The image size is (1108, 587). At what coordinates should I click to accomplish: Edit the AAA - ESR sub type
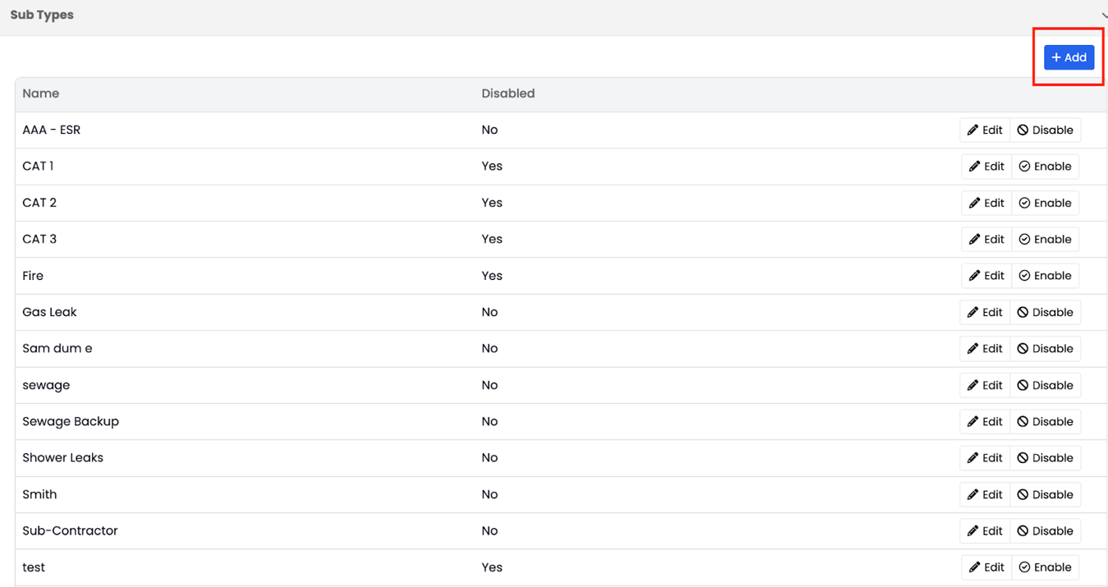click(985, 130)
